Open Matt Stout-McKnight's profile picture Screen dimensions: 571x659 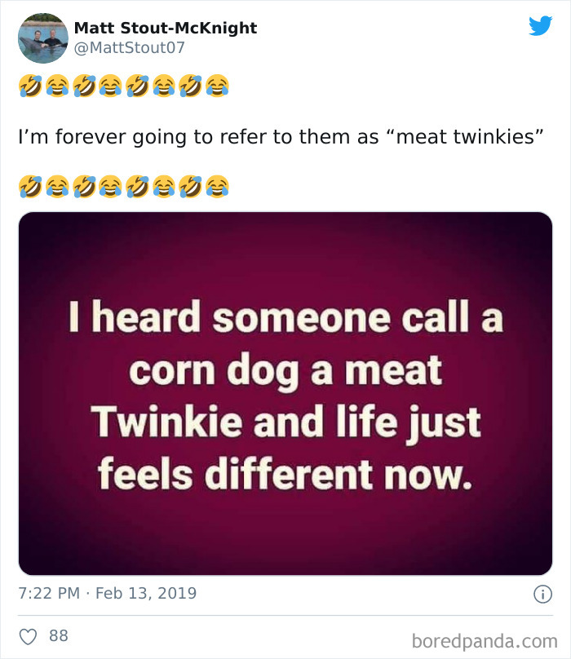click(x=42, y=38)
